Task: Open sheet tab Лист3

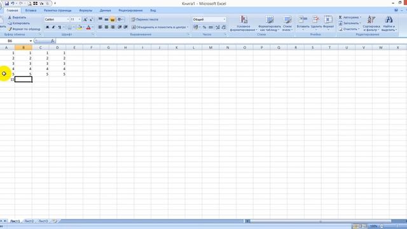Action: pyautogui.click(x=43, y=221)
